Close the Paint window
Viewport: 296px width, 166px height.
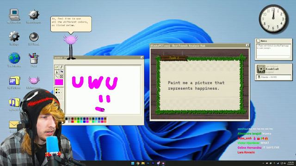[x=142, y=57]
